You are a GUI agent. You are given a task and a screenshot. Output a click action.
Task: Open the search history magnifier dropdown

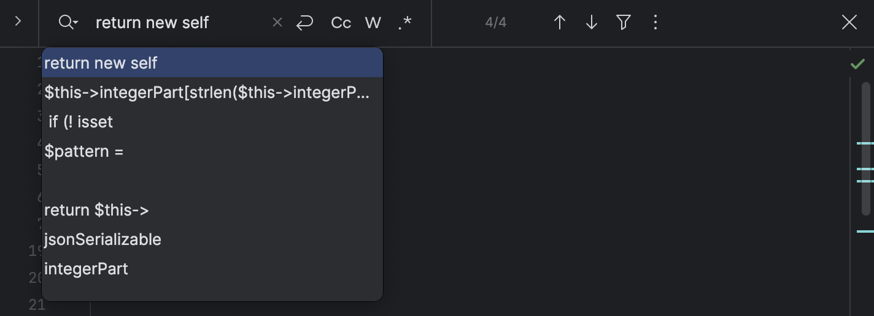[68, 23]
